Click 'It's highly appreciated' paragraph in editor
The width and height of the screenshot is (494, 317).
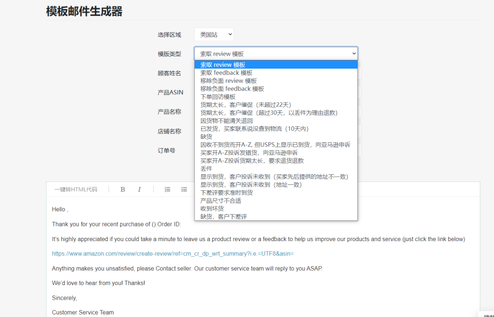pos(258,239)
